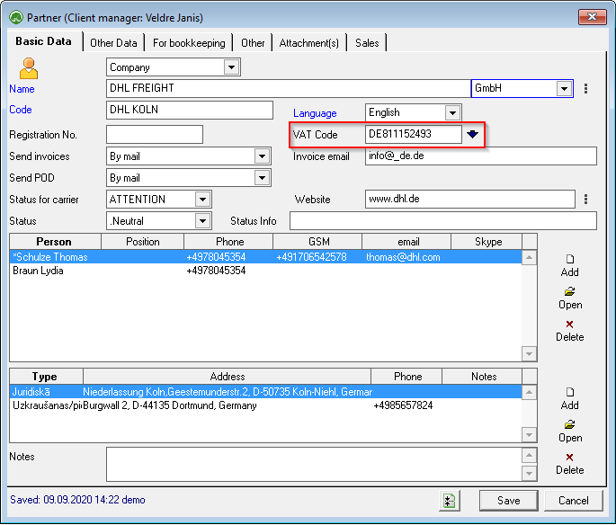
Task: Open the Attachment(s) tab
Action: coord(308,43)
